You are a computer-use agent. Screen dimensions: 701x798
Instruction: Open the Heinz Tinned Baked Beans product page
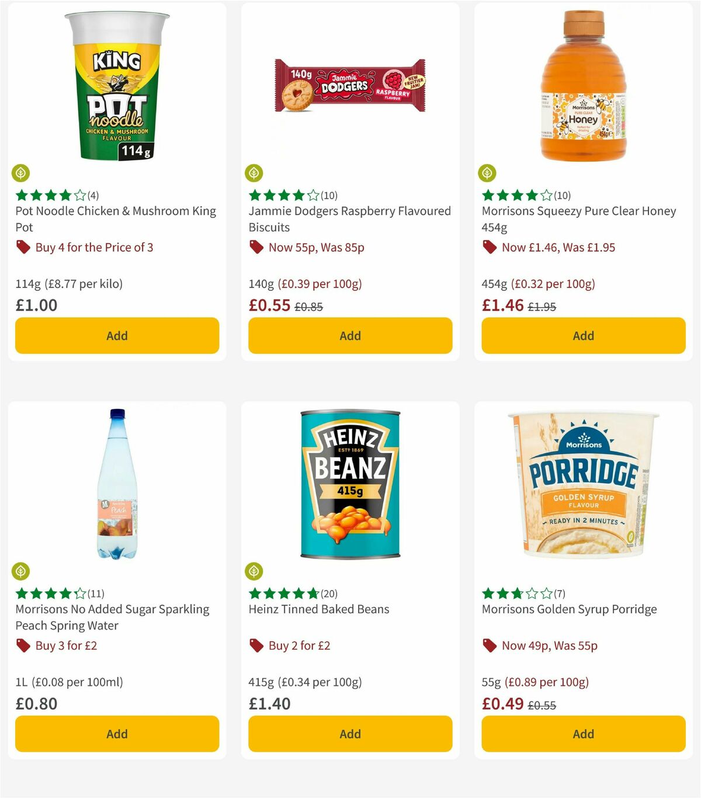pyautogui.click(x=318, y=609)
